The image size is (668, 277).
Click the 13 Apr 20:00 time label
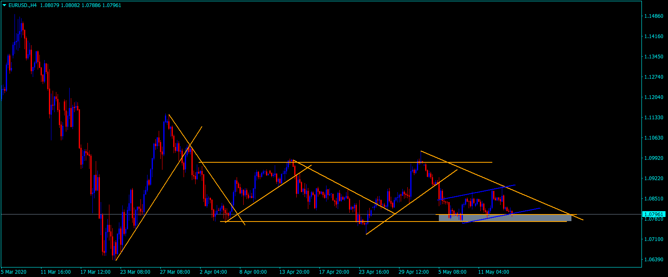294,272
